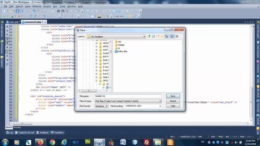Switch to the index.php editor tab

13,22
